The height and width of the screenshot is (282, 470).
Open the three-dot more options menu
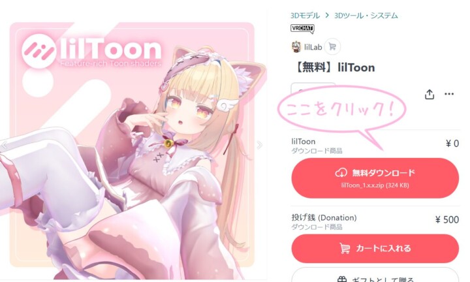click(x=448, y=94)
